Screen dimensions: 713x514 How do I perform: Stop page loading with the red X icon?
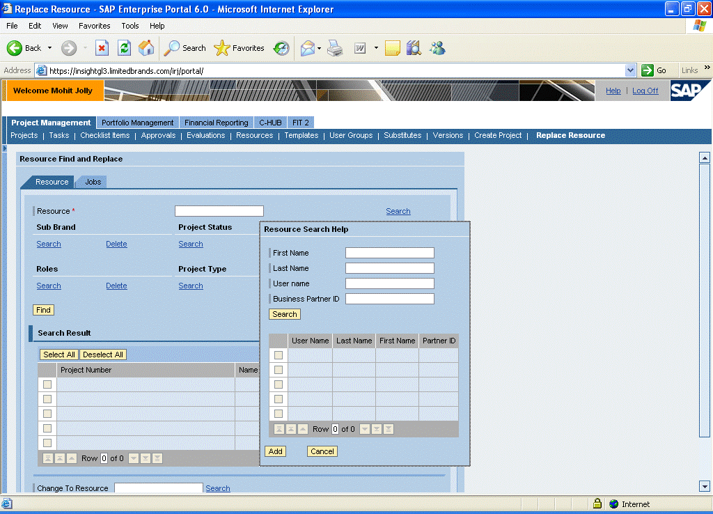coord(102,48)
